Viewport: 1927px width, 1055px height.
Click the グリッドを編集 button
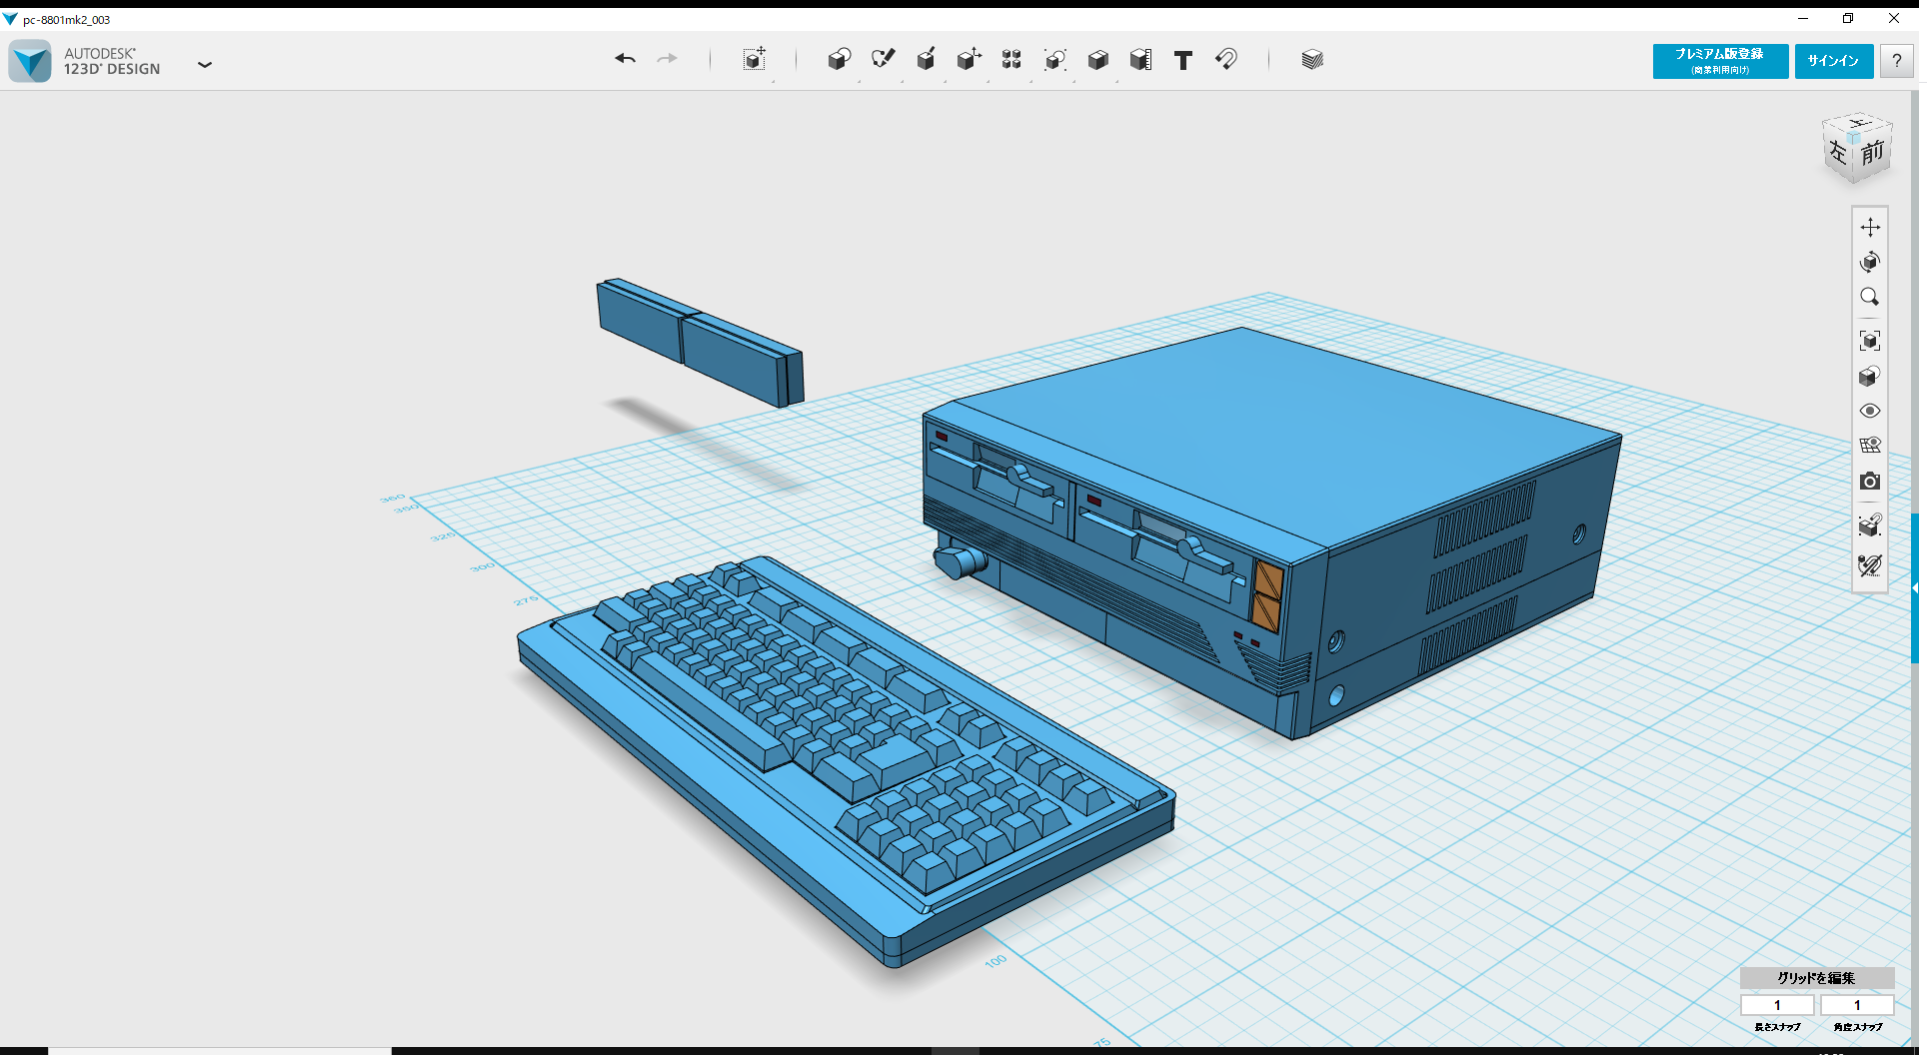(1816, 978)
